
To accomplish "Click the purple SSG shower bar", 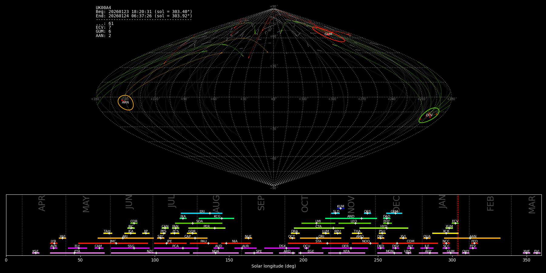I will click(x=130, y=248).
